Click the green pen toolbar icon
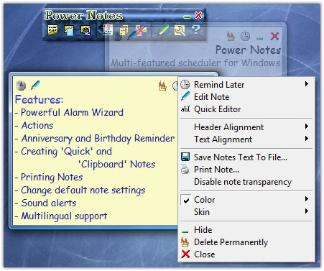Image resolution: width=324 pixels, height=271 pixels. (164, 30)
